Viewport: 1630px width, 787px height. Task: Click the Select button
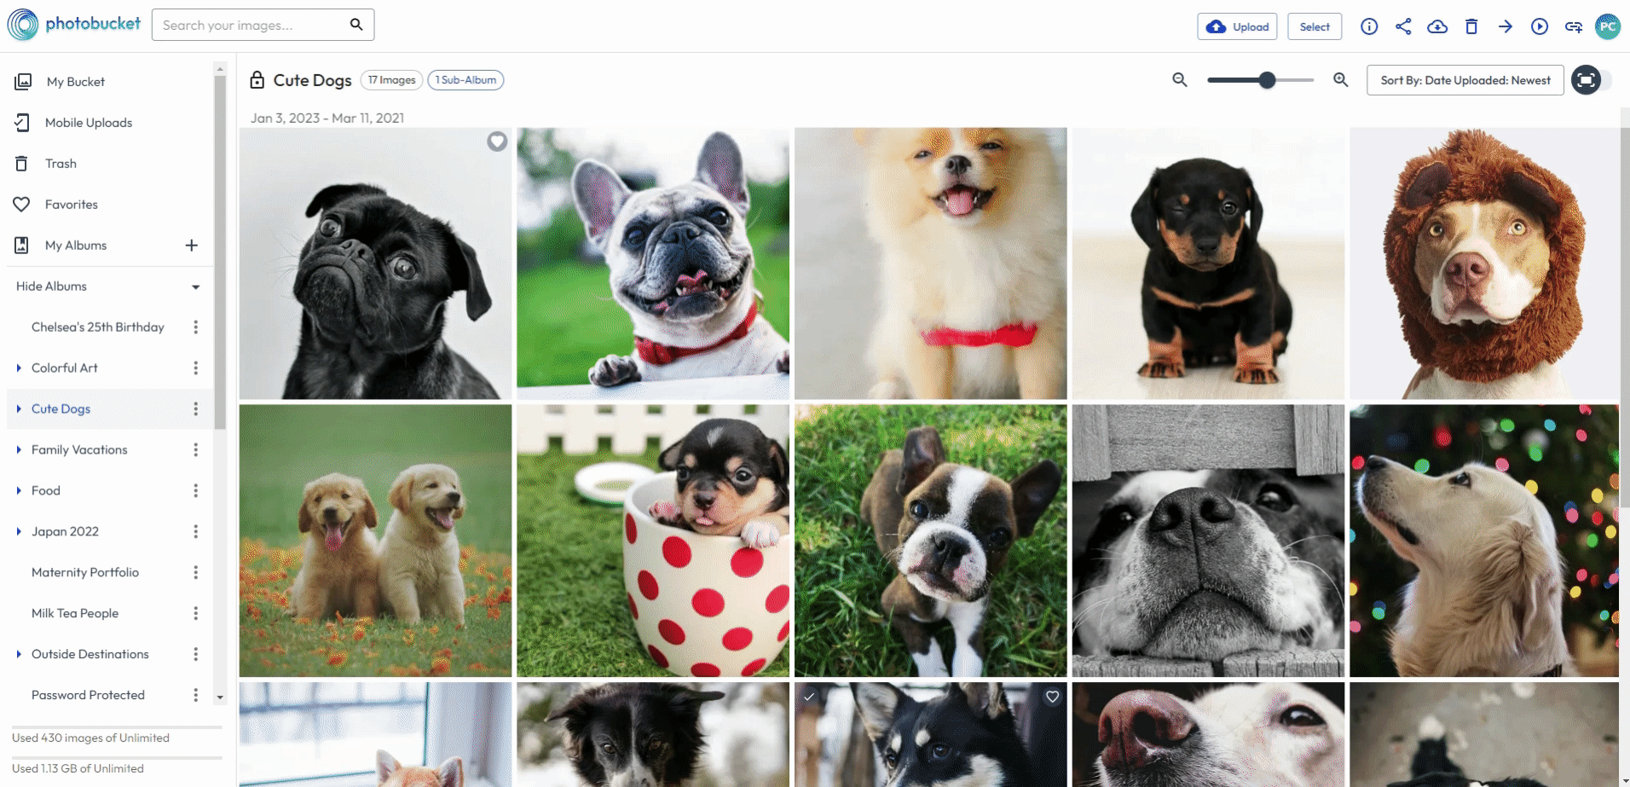[1315, 26]
